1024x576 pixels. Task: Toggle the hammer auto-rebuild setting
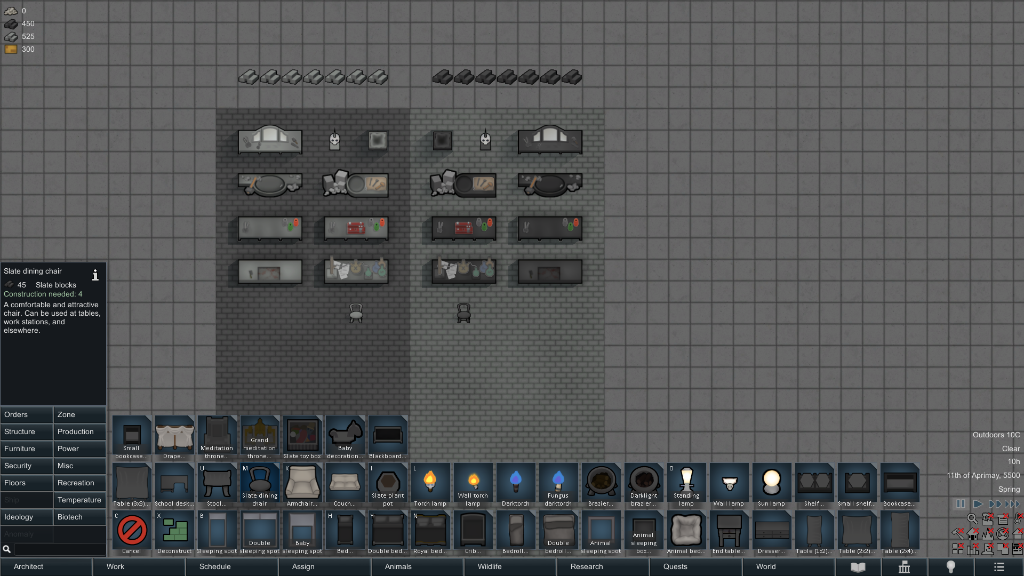point(958,534)
